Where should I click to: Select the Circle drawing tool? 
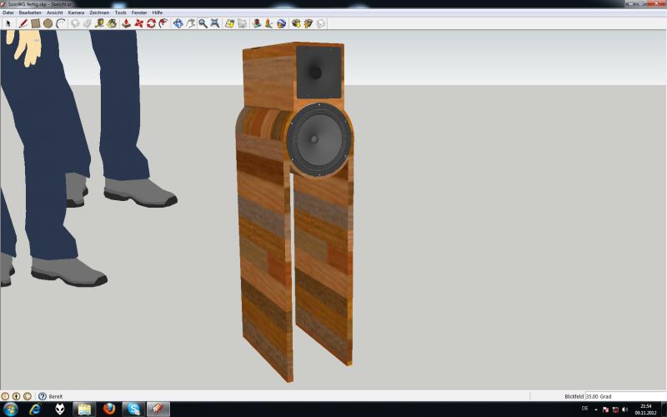[48, 23]
